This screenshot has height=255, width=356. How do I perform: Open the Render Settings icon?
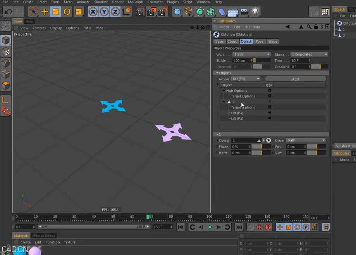[162, 12]
